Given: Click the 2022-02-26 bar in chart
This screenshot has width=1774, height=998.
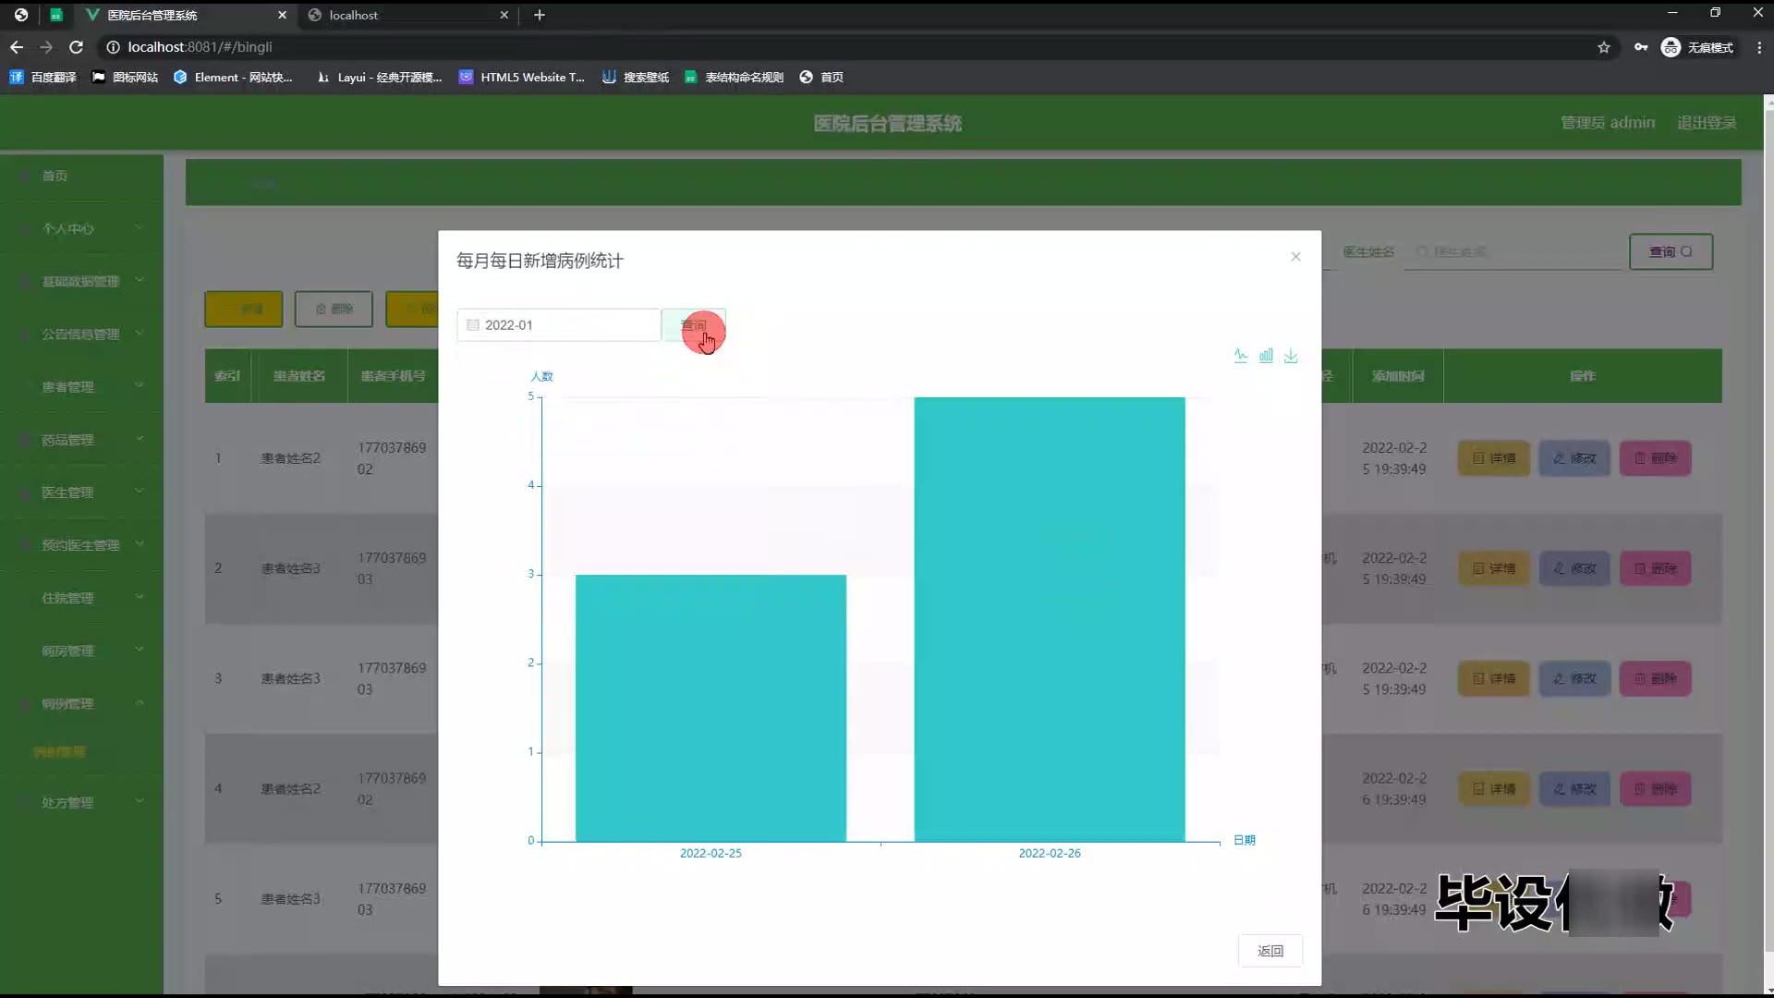Looking at the screenshot, I should [1050, 619].
